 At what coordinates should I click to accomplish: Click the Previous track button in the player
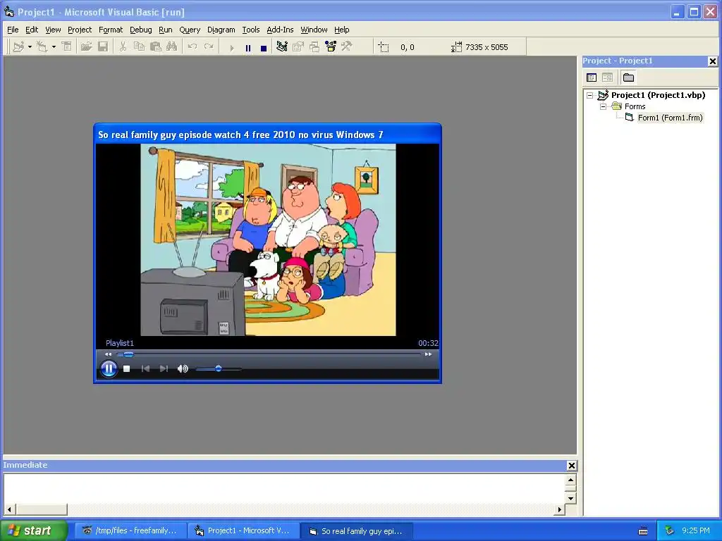point(145,369)
